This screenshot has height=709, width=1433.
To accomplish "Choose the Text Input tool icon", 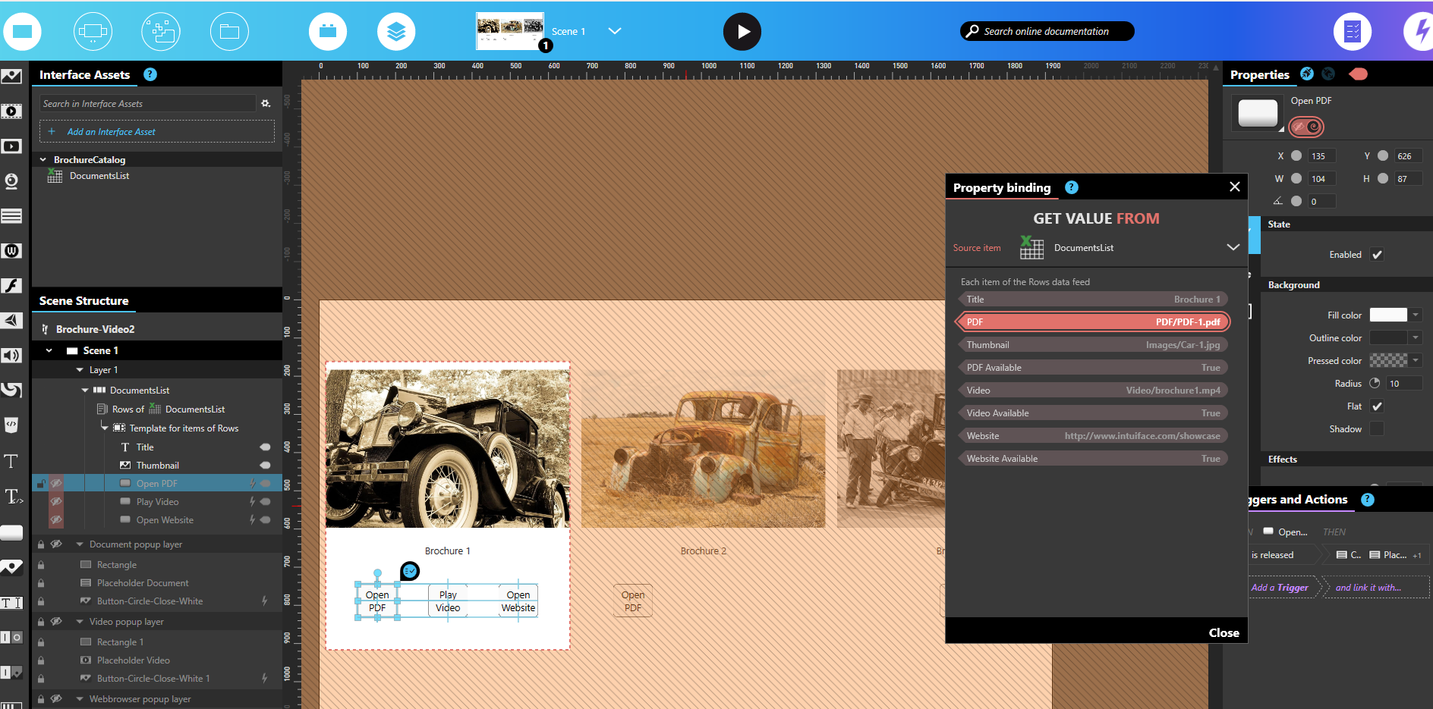I will tap(11, 603).
